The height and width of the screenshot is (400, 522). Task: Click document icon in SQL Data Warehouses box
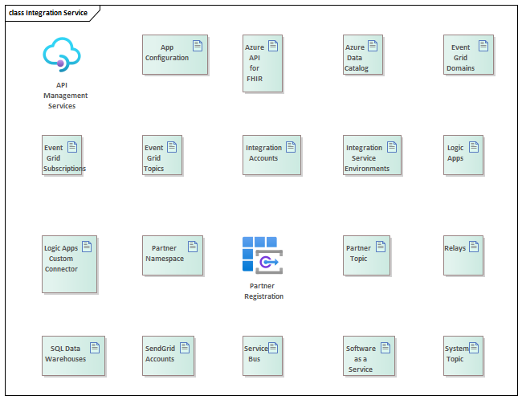[x=95, y=348]
